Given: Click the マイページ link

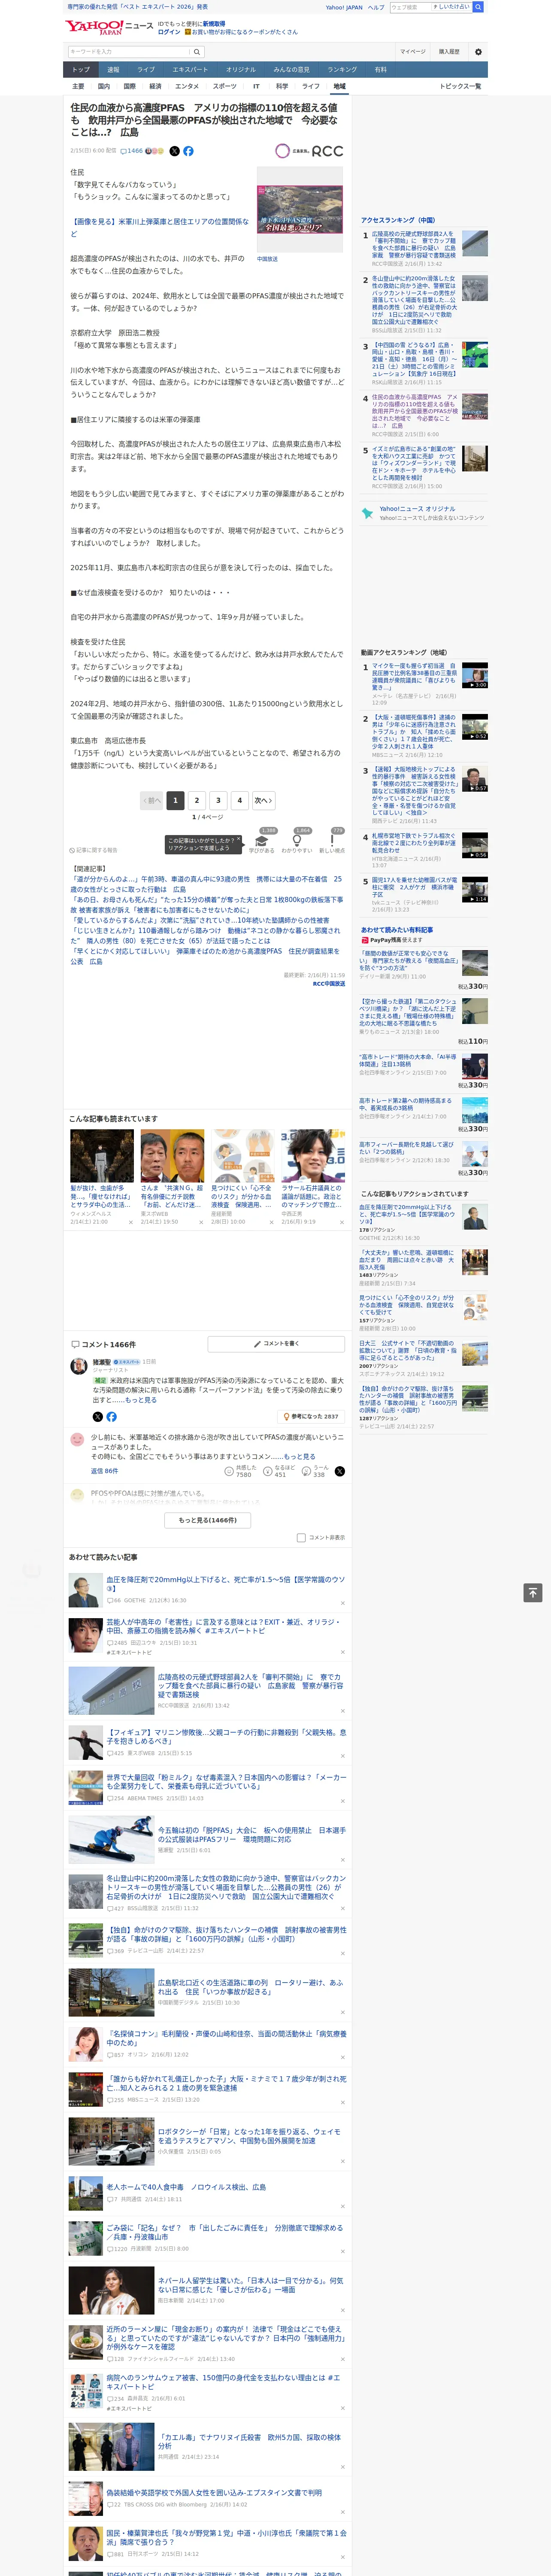Looking at the screenshot, I should click(413, 52).
